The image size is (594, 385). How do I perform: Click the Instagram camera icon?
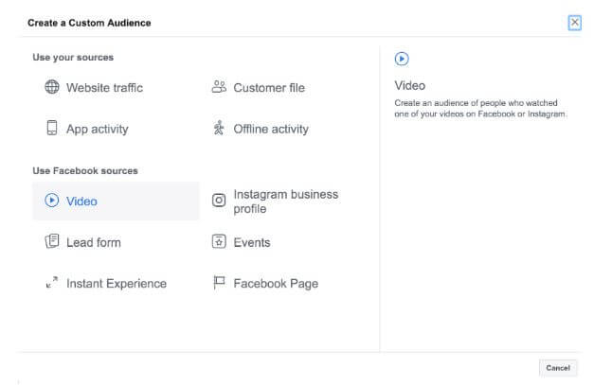(219, 200)
